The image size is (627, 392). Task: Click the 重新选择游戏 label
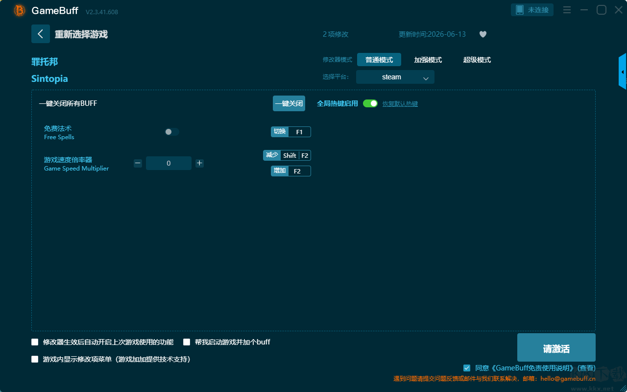tap(81, 34)
